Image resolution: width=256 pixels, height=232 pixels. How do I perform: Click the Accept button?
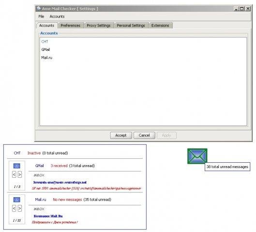click(121, 136)
